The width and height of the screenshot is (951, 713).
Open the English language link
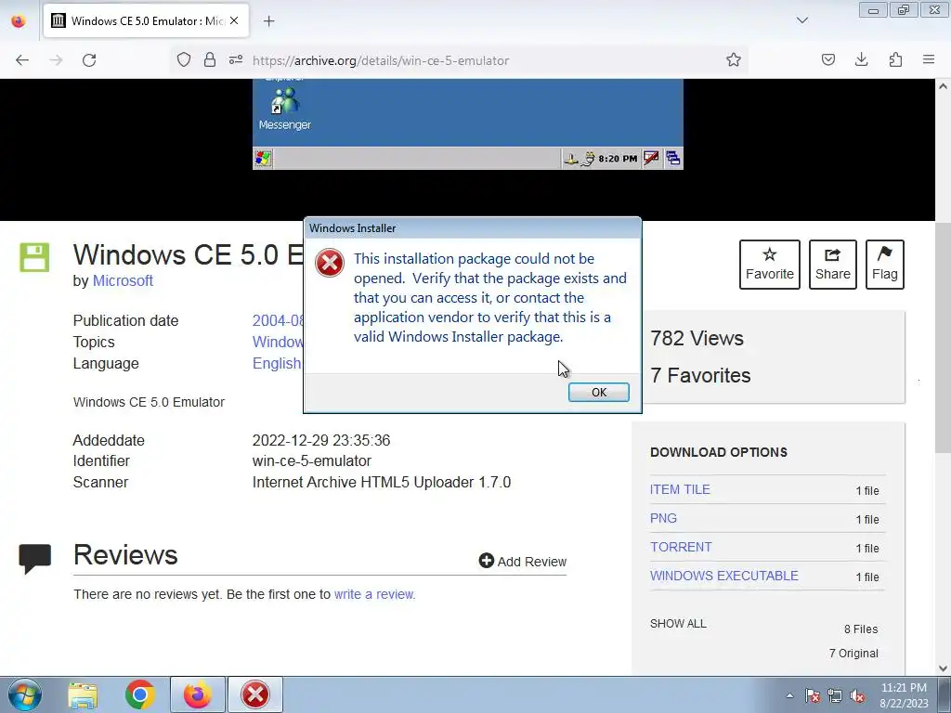[x=277, y=363]
